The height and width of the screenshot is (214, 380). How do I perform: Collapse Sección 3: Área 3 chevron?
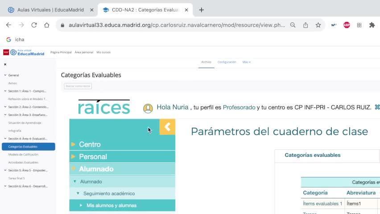pos(5,115)
